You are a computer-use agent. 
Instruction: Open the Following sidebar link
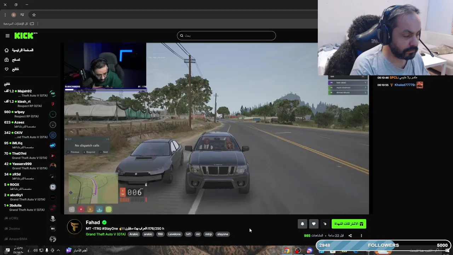11,69
